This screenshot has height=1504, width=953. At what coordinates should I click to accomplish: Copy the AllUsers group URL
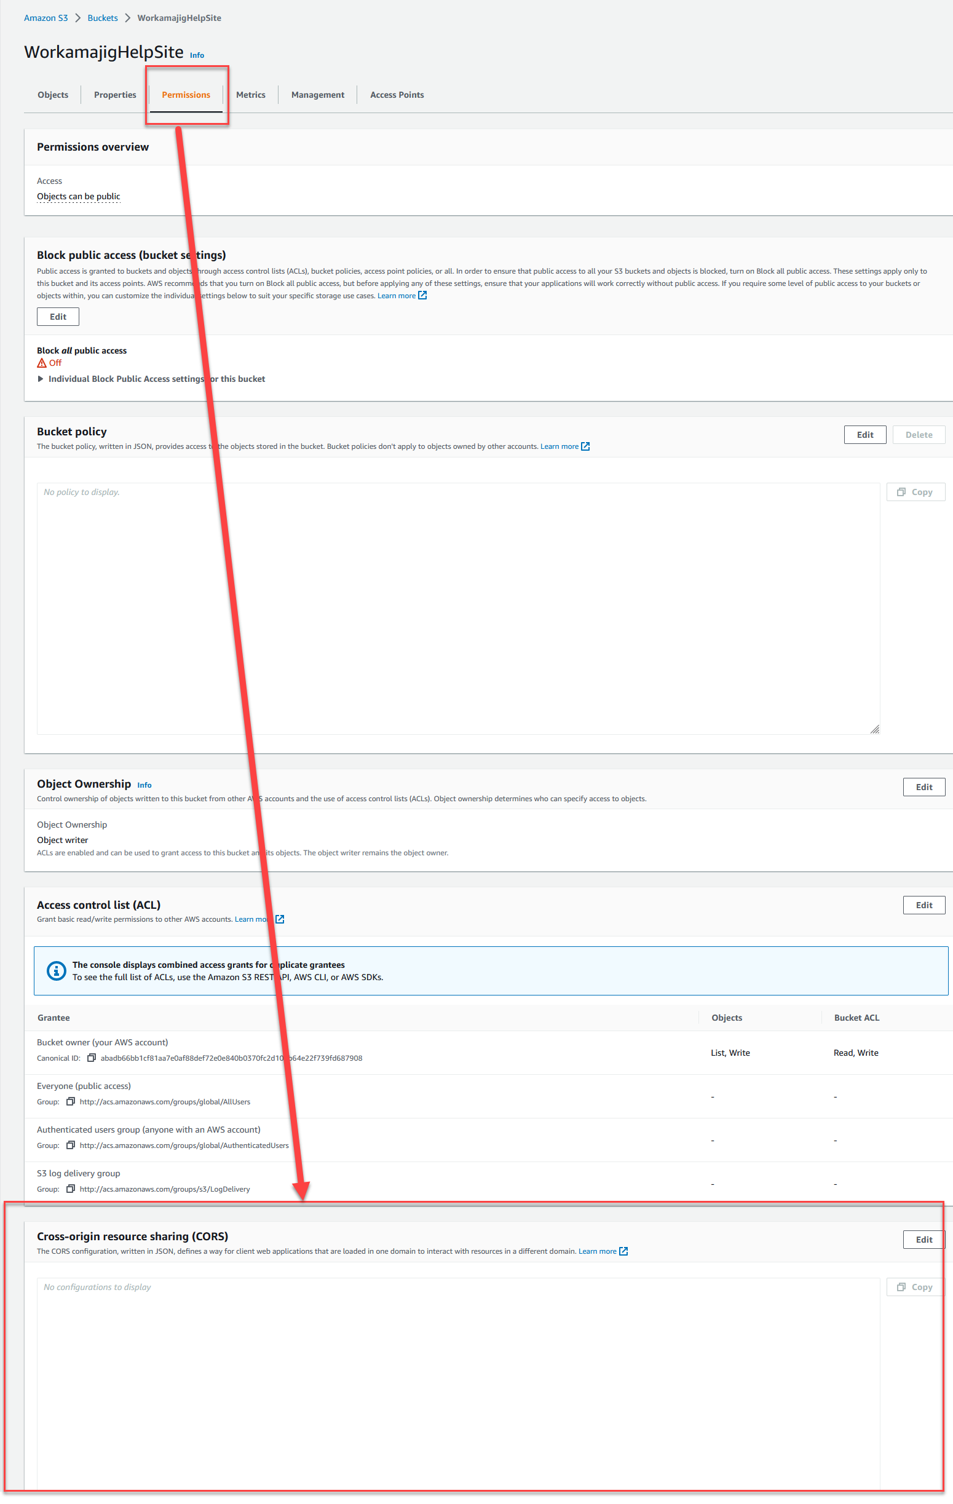click(x=71, y=1102)
